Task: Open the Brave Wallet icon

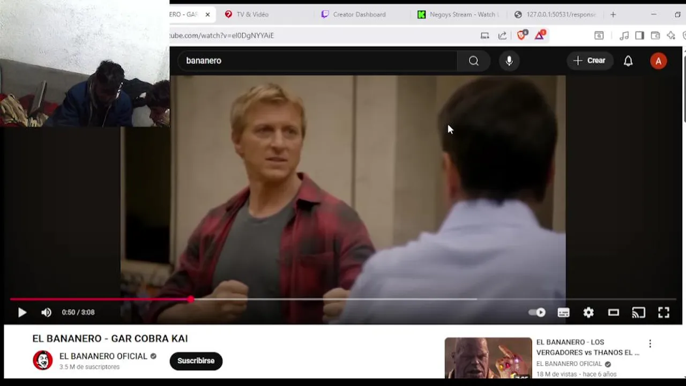Action: [x=655, y=35]
